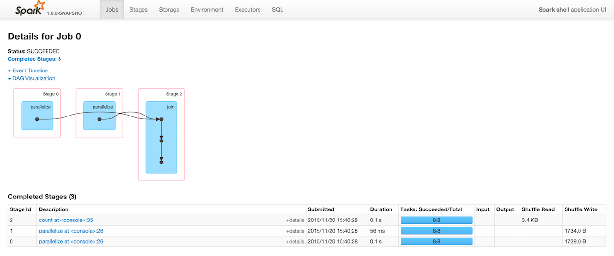Open stage 0 parallelize at <console>:26 link
Viewport: 614px width, 256px height.
pos(71,242)
